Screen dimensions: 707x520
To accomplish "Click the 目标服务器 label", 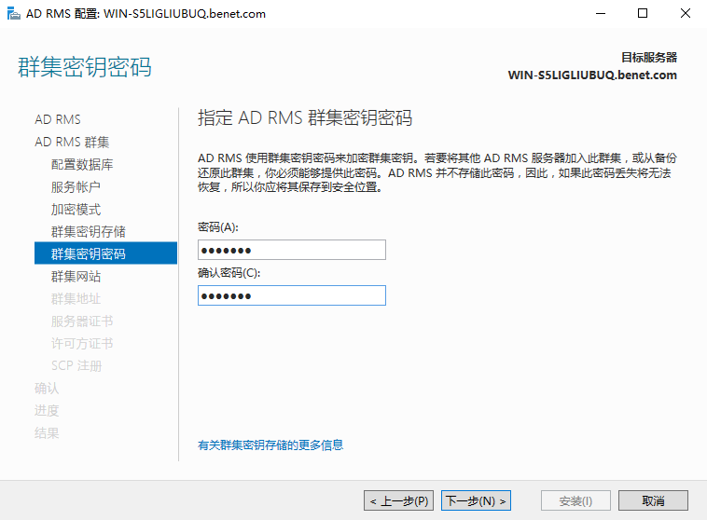I will [649, 57].
